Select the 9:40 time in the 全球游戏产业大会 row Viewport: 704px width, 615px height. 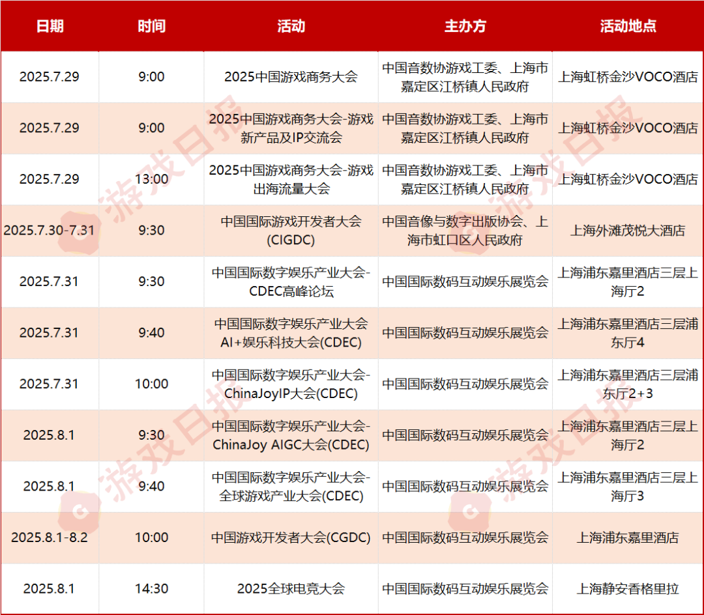tap(151, 486)
